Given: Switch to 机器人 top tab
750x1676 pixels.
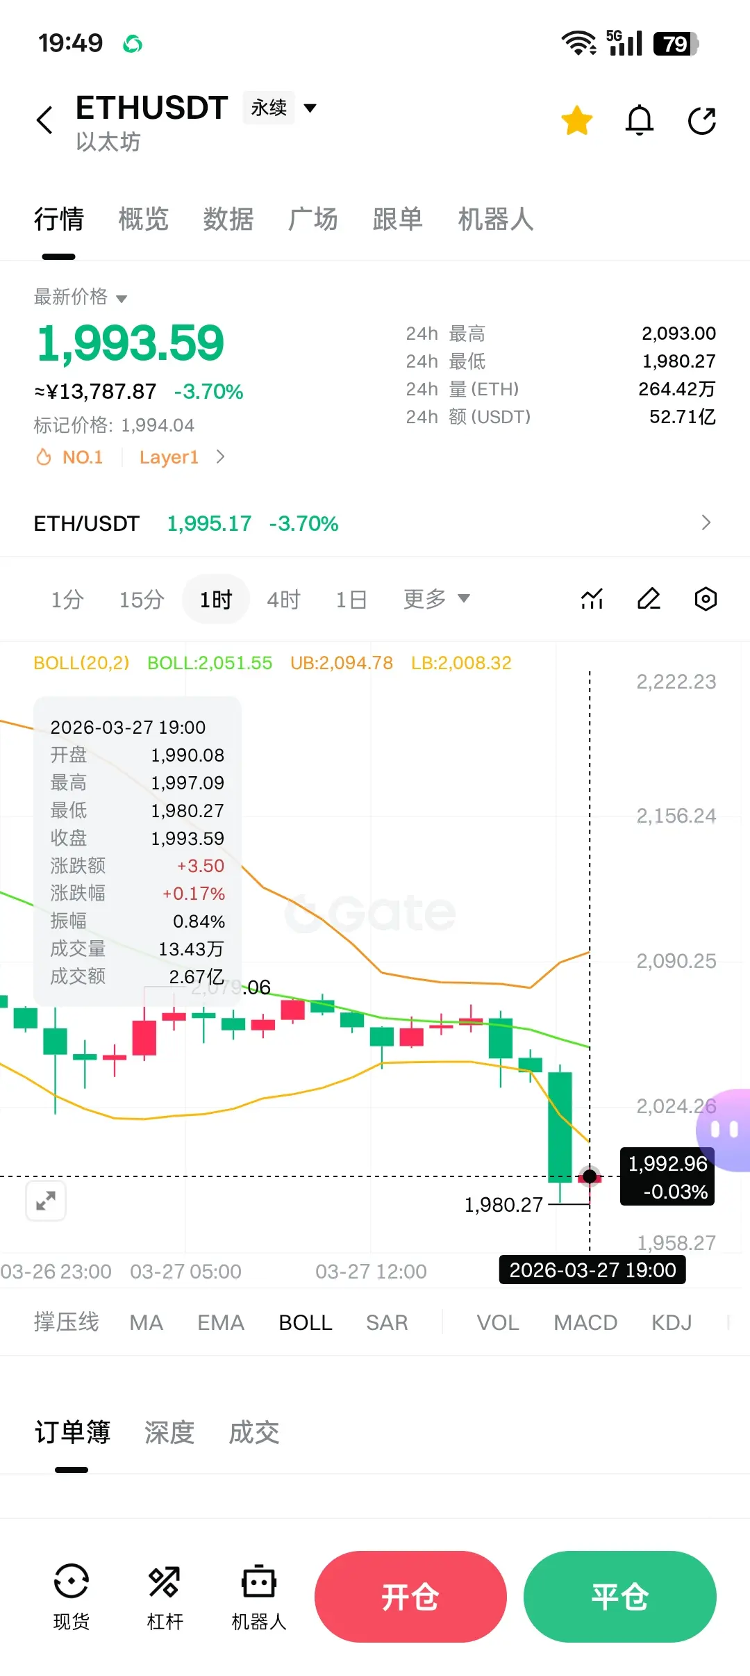Looking at the screenshot, I should point(496,219).
